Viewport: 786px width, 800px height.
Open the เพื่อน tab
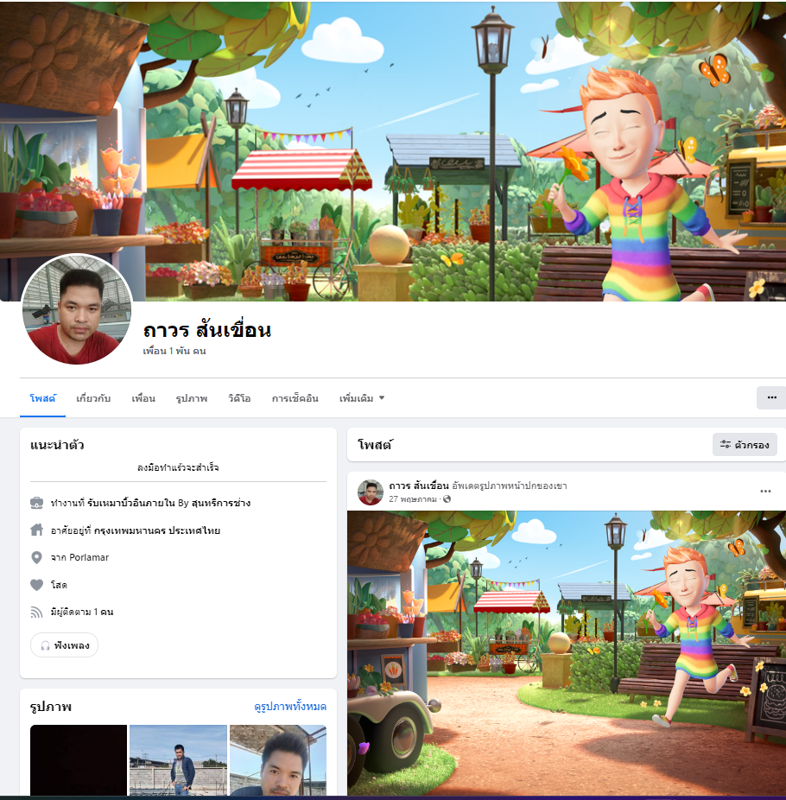pos(143,398)
